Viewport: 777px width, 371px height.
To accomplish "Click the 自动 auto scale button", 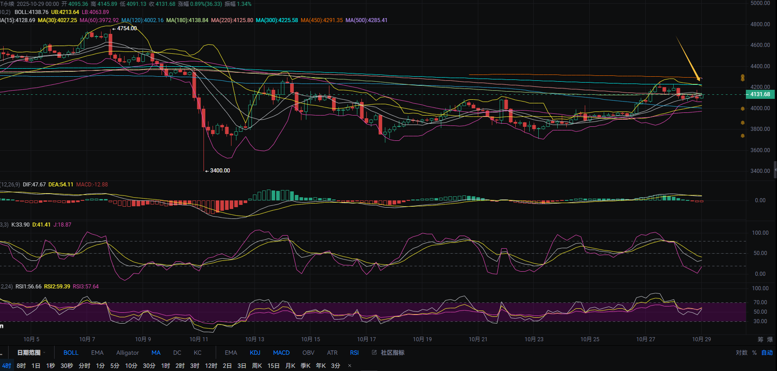I will (767, 352).
